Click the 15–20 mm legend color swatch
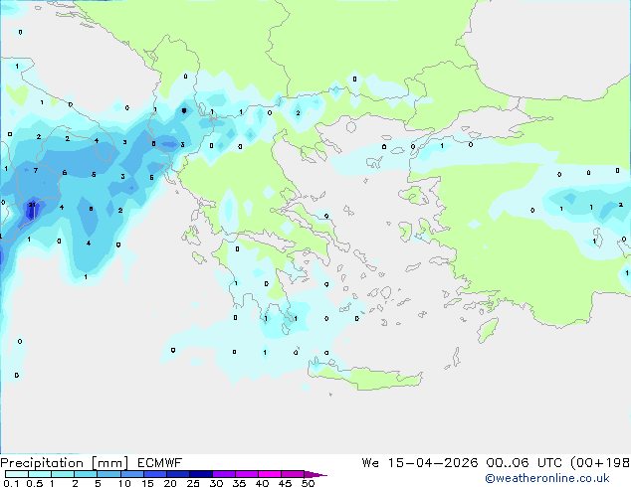This screenshot has height=487, width=631. pyautogui.click(x=155, y=474)
